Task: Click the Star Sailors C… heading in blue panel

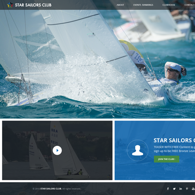Action: pyautogui.click(x=174, y=140)
